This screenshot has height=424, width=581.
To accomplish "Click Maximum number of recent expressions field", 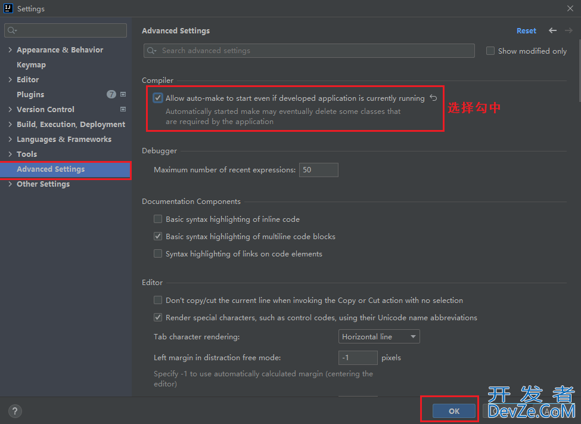I will pyautogui.click(x=319, y=170).
